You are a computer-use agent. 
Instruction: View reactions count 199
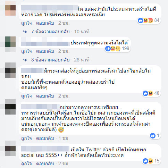coord(126,48)
